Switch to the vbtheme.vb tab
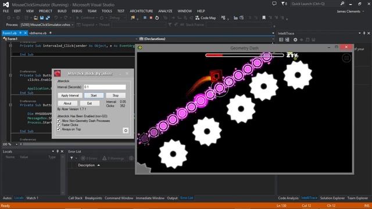Viewport: 372px width, 209px height. point(38,33)
